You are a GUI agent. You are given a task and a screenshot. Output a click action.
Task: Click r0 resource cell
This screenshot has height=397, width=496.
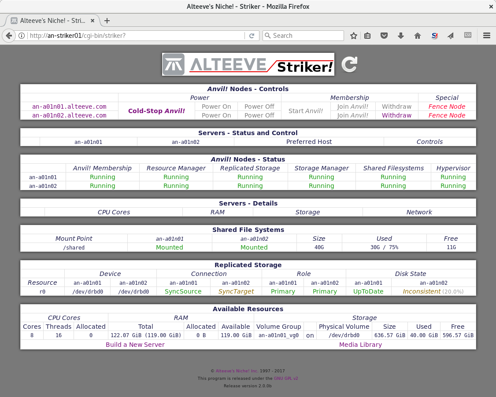pyautogui.click(x=42, y=291)
